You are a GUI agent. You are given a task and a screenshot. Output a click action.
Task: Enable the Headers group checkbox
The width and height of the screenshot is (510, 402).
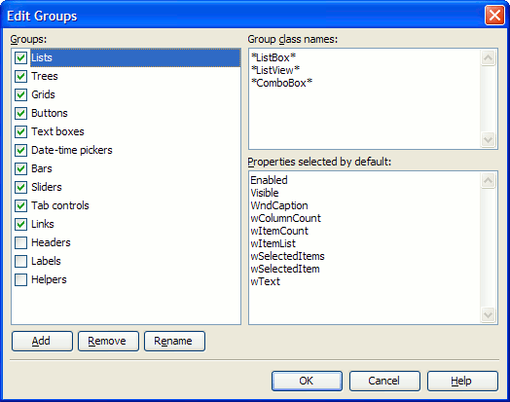(x=20, y=243)
